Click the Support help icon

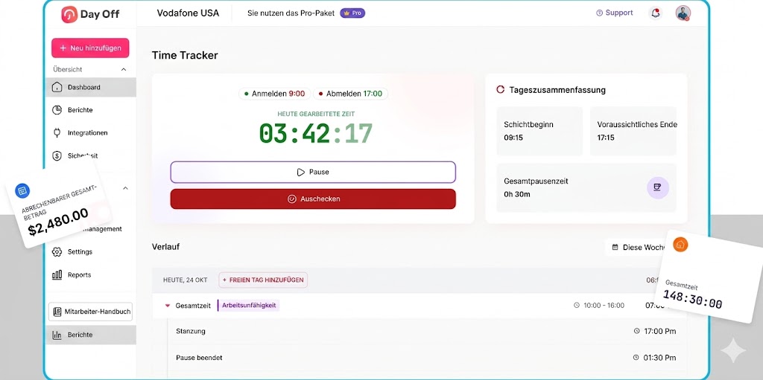599,13
